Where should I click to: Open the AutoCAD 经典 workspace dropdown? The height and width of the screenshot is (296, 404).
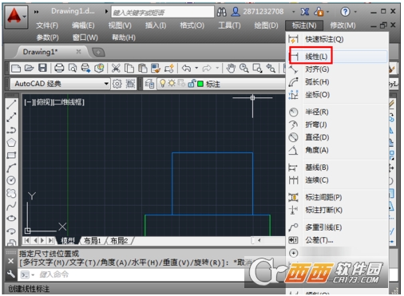106,84
